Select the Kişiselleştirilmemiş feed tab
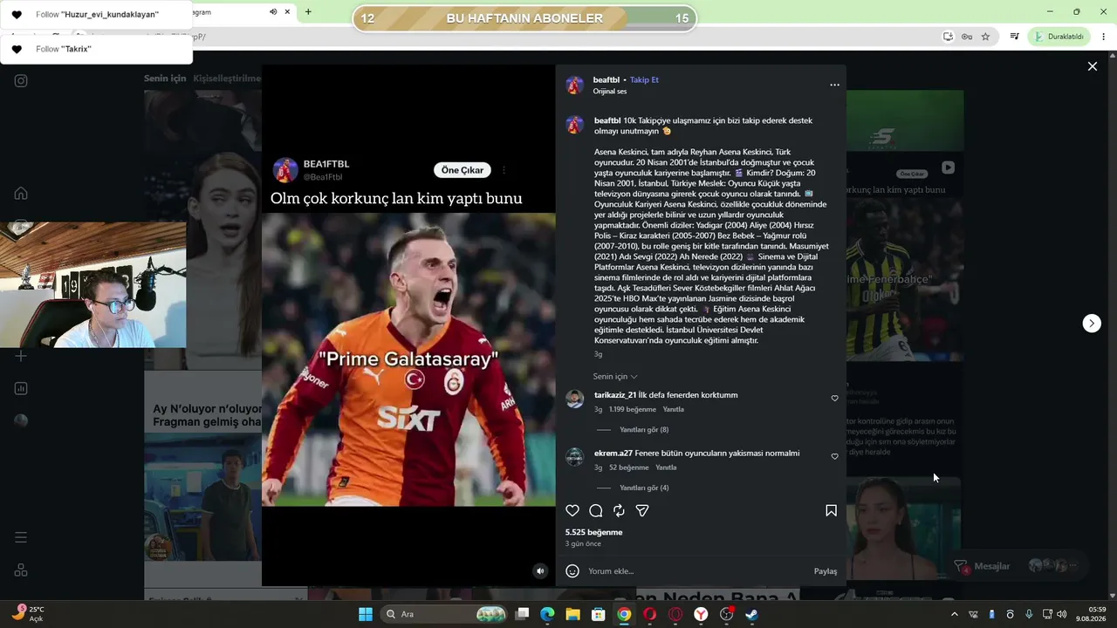Image resolution: width=1117 pixels, height=628 pixels. 228,78
